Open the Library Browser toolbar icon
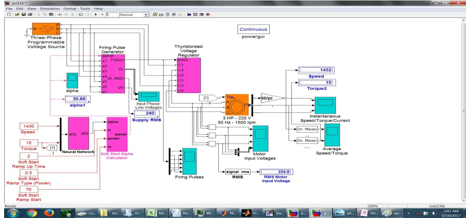 point(189,15)
